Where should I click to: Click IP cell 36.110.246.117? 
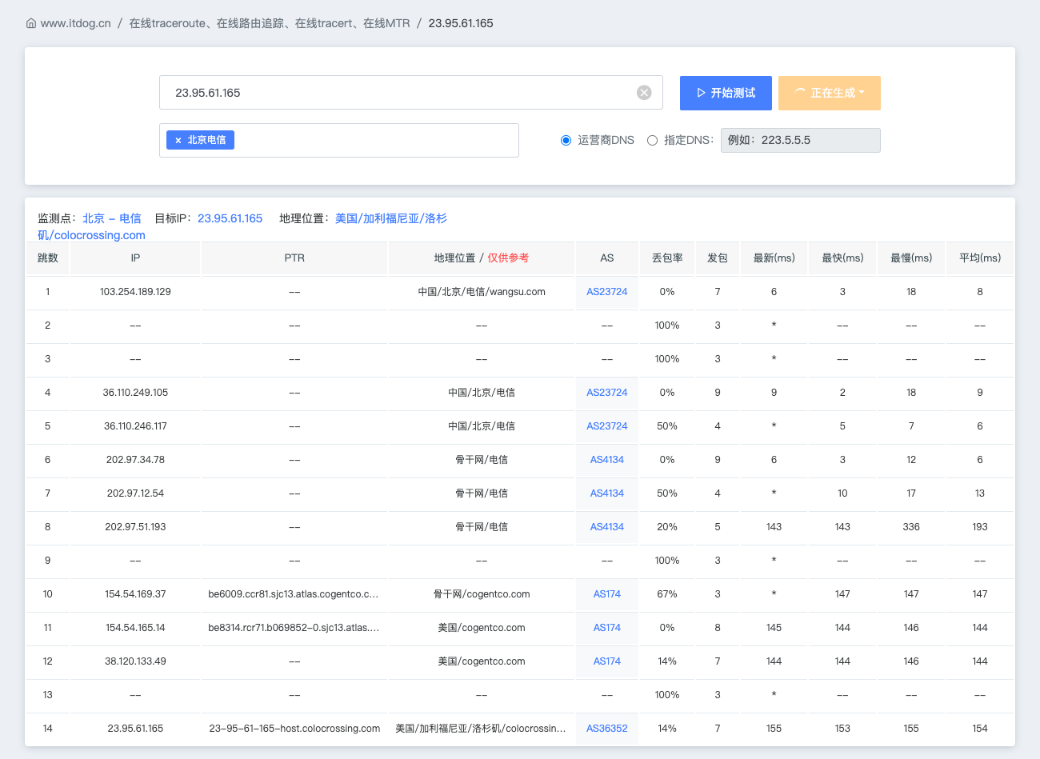click(135, 426)
